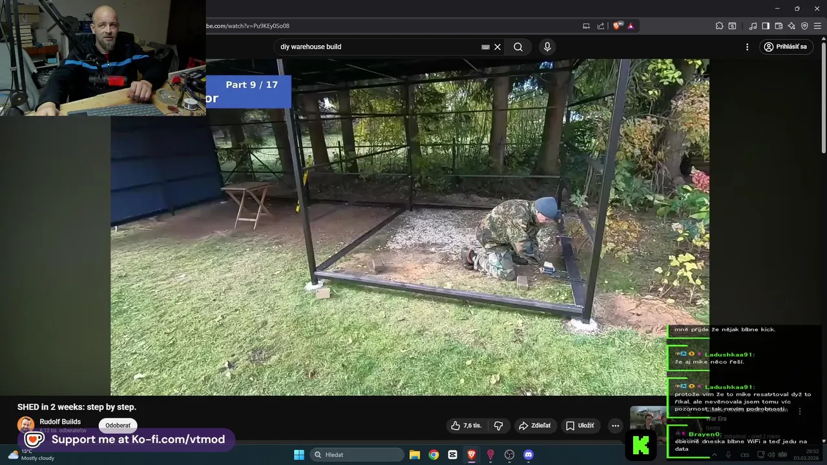
Task: Open the media playlist music-note icon
Action: [753, 26]
